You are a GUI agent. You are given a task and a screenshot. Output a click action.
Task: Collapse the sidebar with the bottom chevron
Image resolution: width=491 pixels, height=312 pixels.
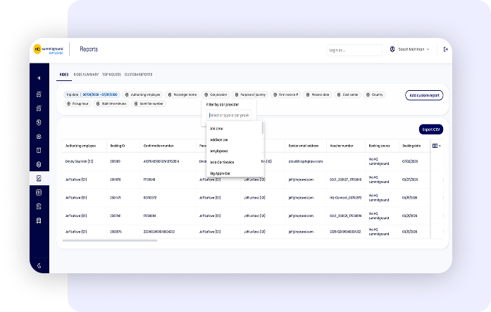39,266
